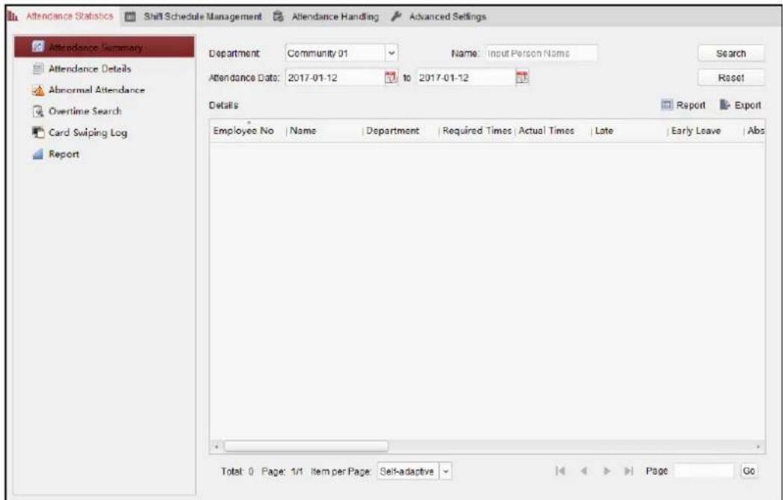Click the Attendance Handling clipboard icon

pyautogui.click(x=278, y=16)
